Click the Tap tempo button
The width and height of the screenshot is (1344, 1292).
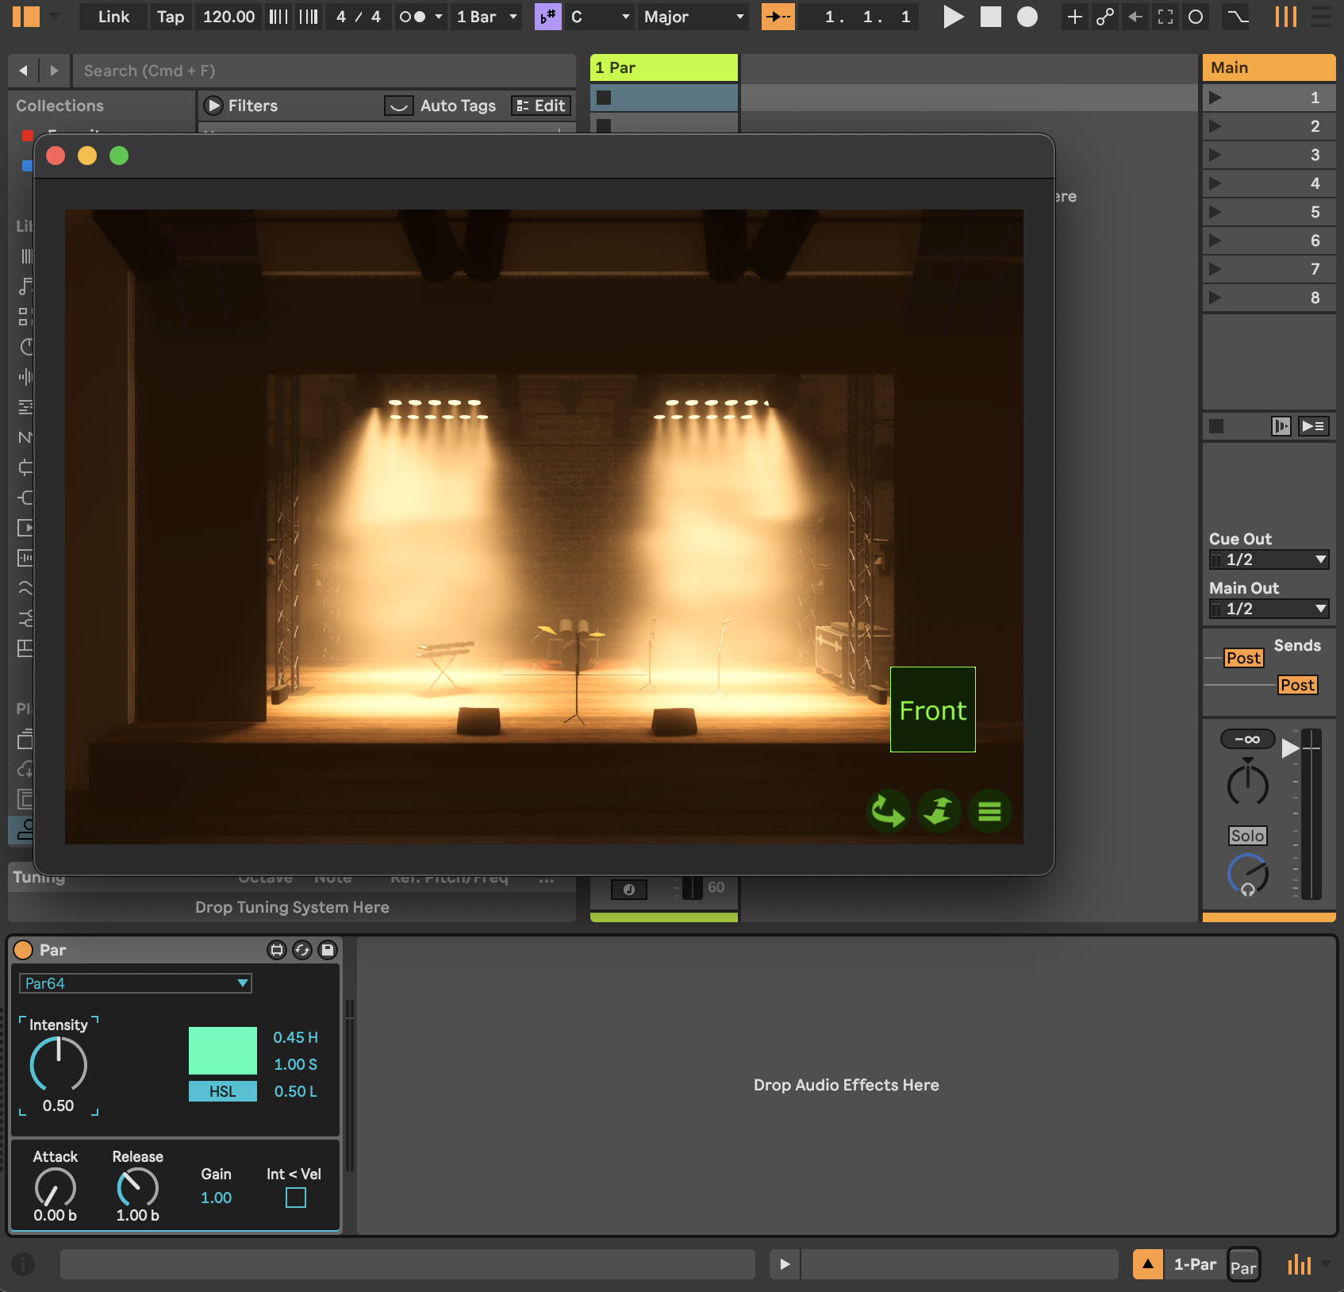171,17
